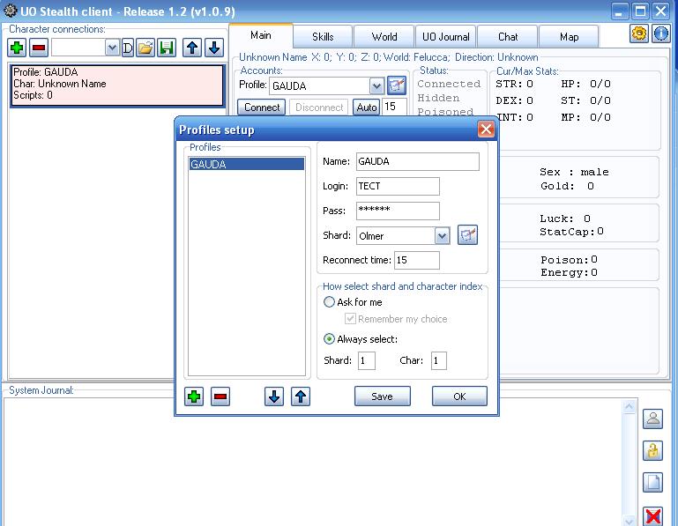Open the UO Journal tab
This screenshot has height=526, width=678.
pos(446,37)
